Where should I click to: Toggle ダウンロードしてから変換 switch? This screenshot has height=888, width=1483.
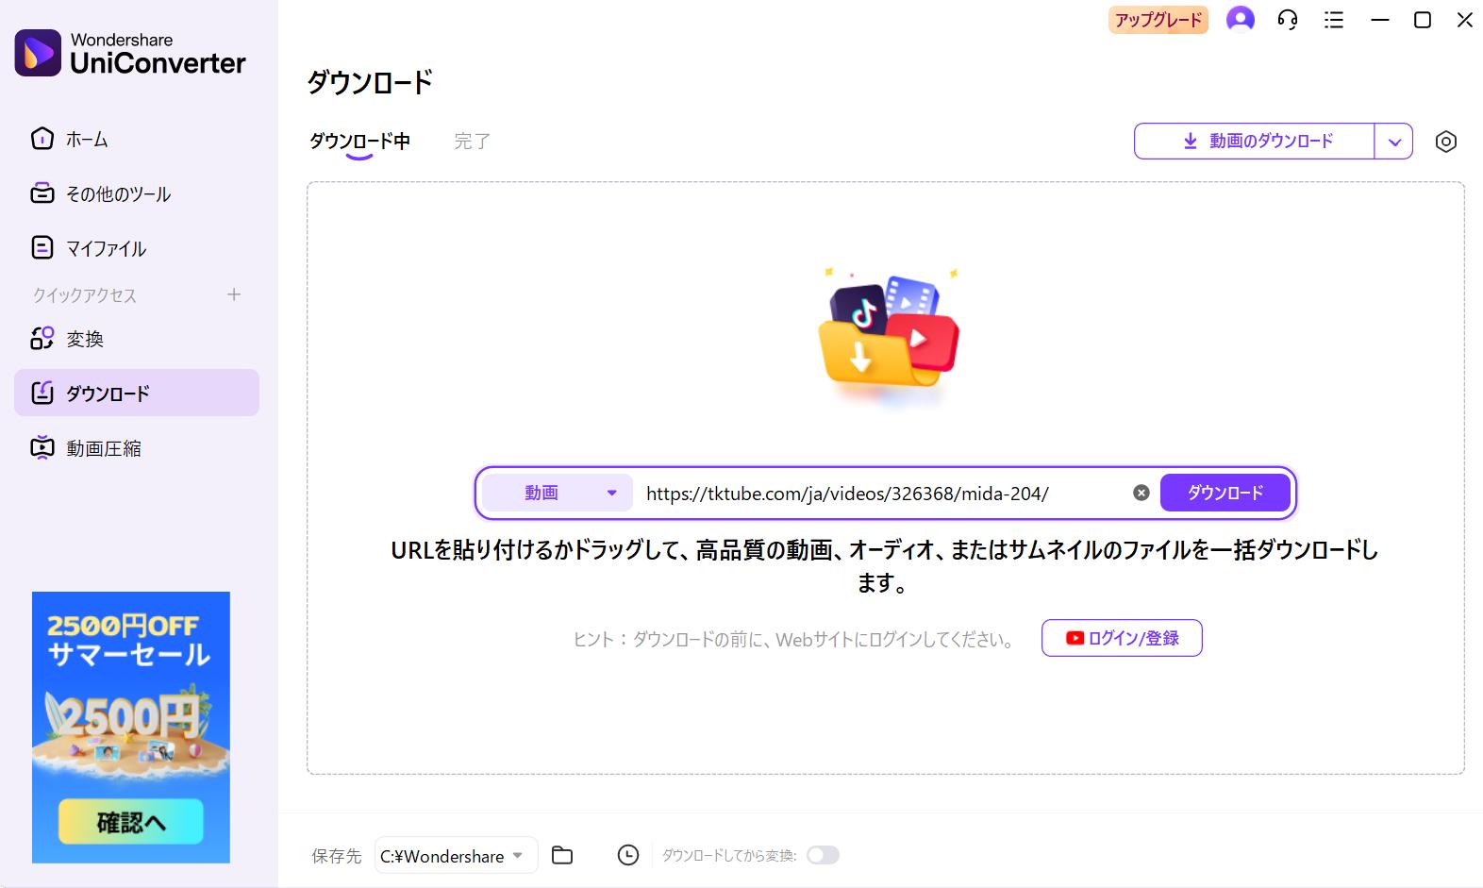(823, 855)
